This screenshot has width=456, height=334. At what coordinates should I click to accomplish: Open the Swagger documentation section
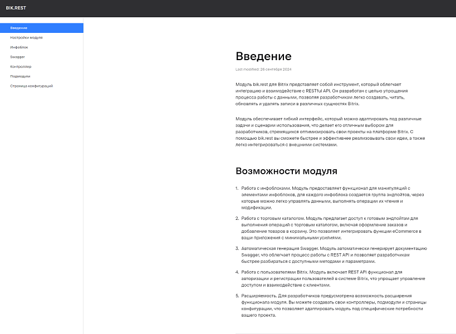click(x=17, y=57)
